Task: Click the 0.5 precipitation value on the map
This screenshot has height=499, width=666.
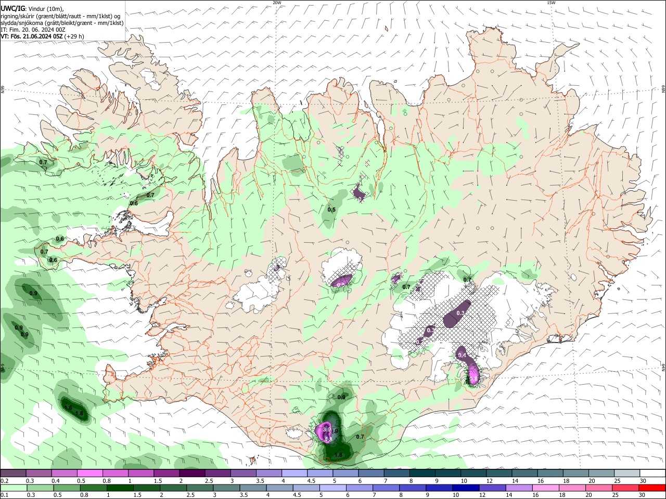Action: pyautogui.click(x=331, y=209)
